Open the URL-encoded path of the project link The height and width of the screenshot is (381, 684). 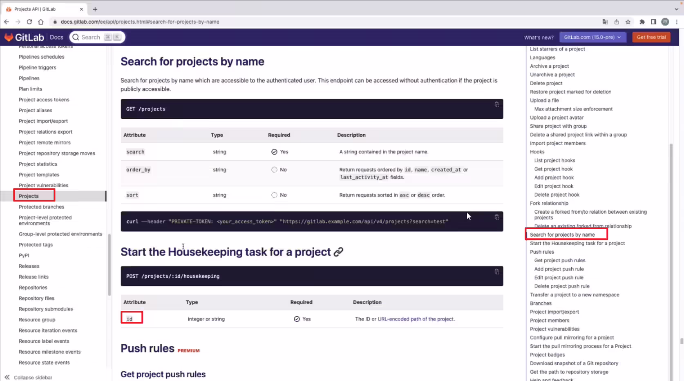[x=416, y=319]
